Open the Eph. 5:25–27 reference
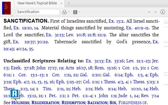168x105 pixels. [68, 82]
